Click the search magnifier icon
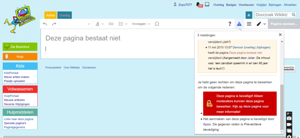 pos(294,15)
